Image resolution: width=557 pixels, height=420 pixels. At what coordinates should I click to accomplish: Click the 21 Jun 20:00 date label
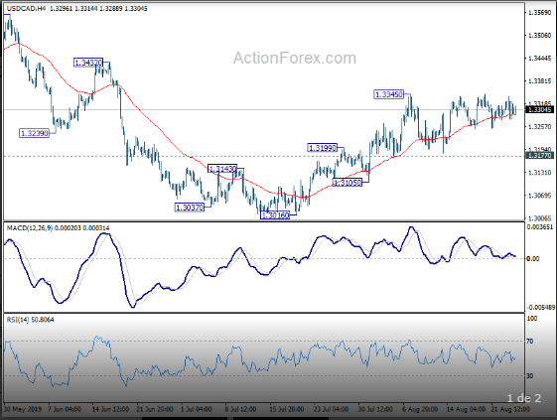[155, 409]
